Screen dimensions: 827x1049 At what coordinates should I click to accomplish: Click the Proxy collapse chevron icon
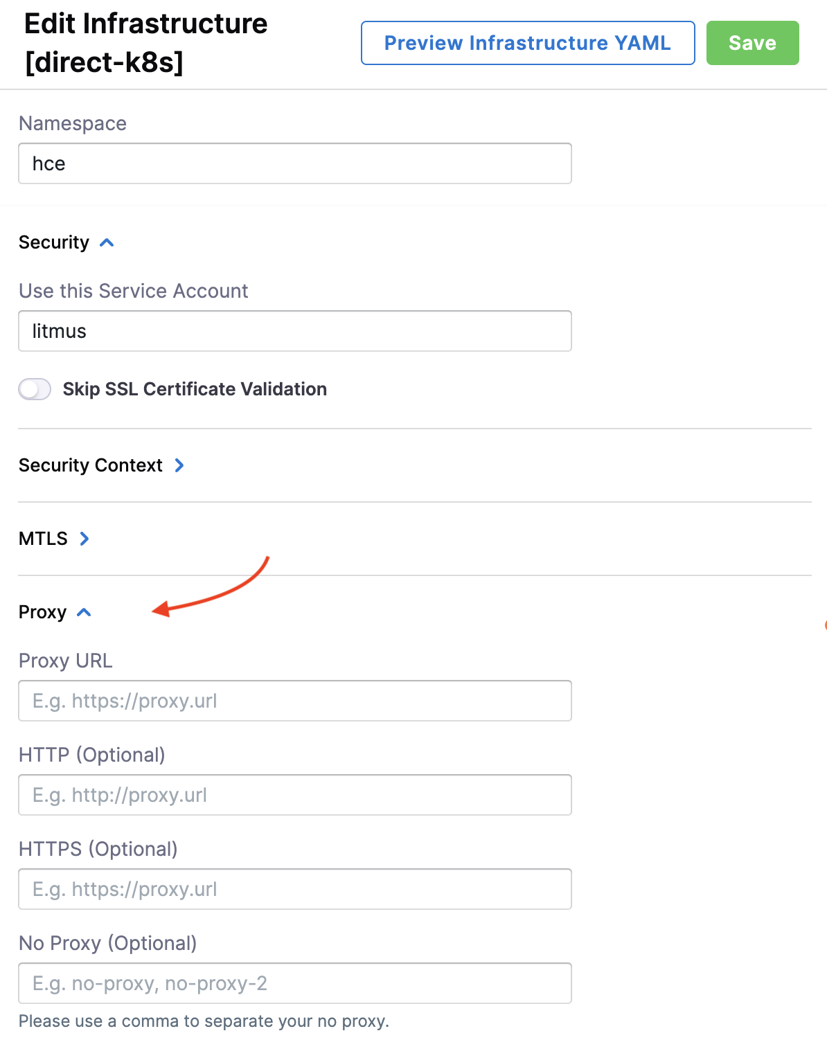coord(84,612)
